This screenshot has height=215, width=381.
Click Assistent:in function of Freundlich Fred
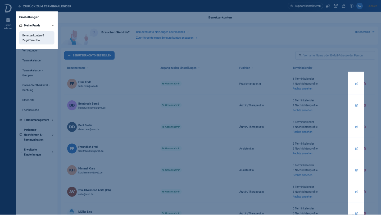(246, 149)
